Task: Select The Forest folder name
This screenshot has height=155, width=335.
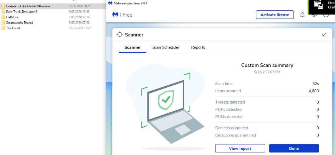Action: click(x=13, y=28)
